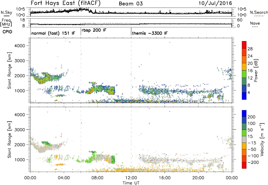Click the '16' power scale value
The image size is (268, 185).
(250, 71)
